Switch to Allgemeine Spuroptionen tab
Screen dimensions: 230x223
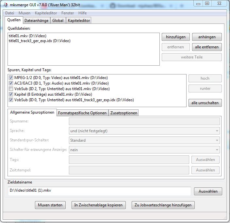32,112
